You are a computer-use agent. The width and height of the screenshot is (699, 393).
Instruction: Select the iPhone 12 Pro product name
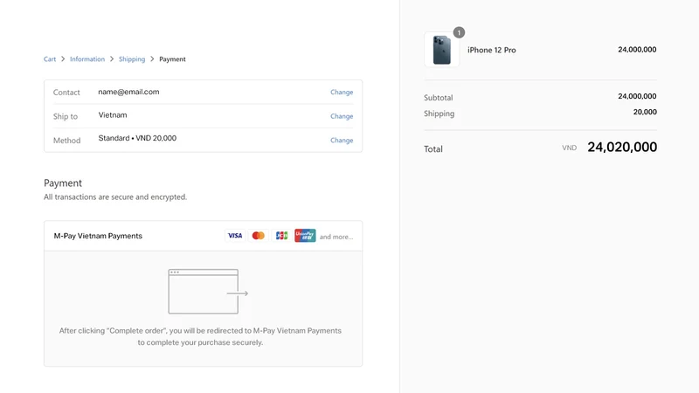click(x=491, y=50)
